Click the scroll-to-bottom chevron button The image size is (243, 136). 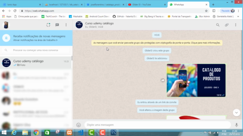coord(237,113)
